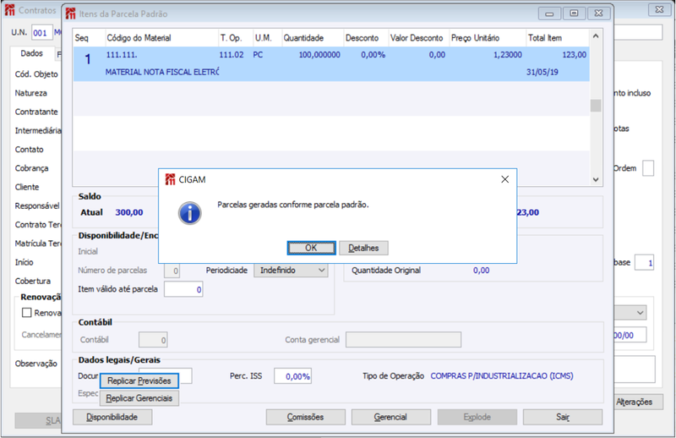Click the U.N. field showing 001
The image size is (676, 438).
click(41, 32)
